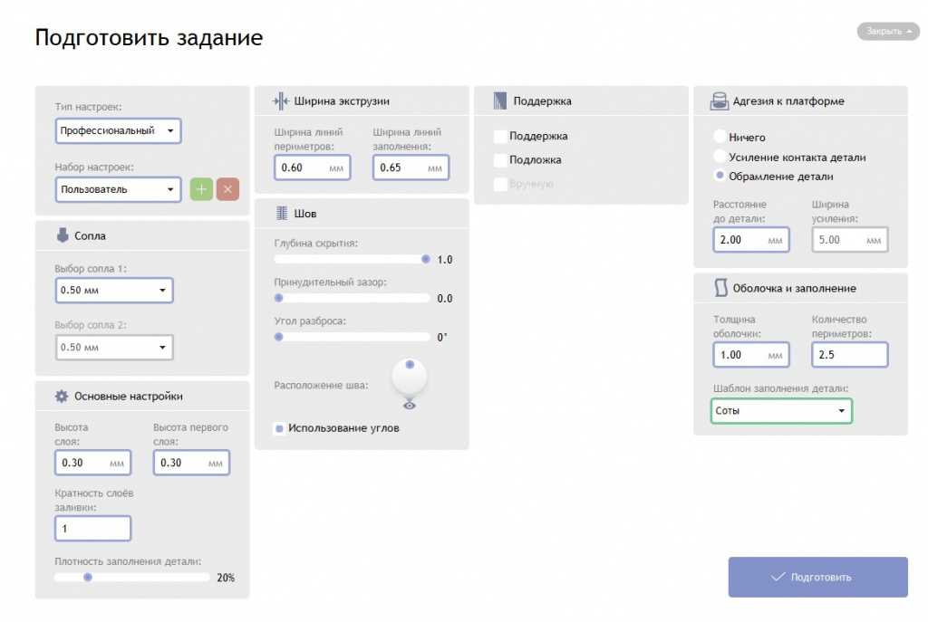The image size is (928, 622).
Task: Click the Закрыть button at top
Action: click(x=888, y=32)
